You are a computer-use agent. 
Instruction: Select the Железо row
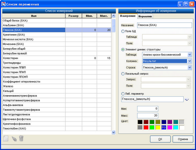click(57, 86)
